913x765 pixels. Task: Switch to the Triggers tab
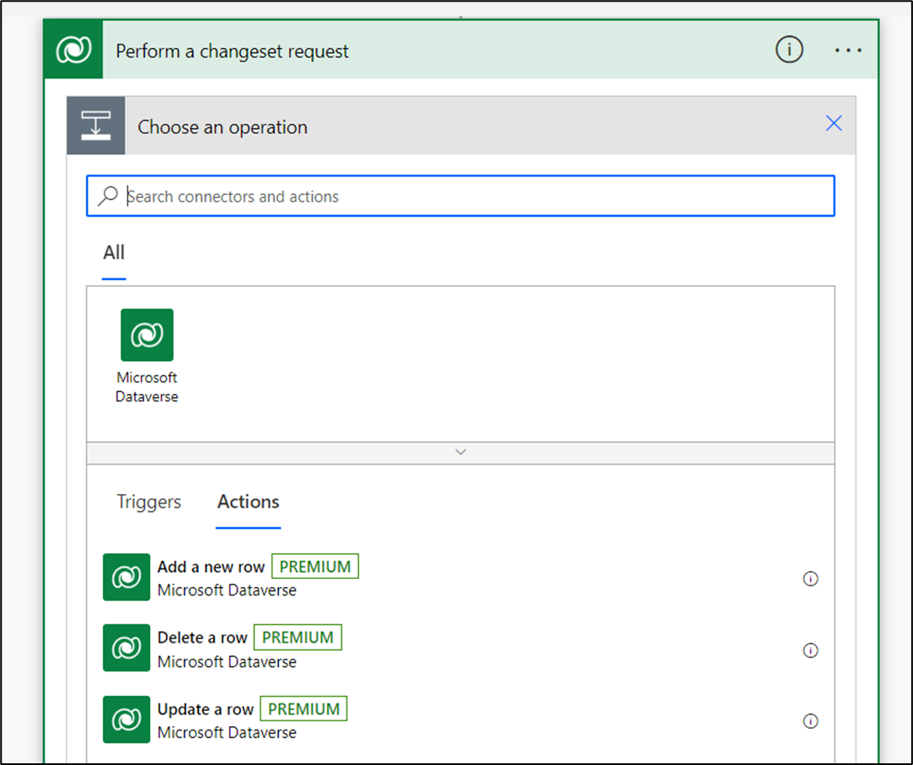click(x=148, y=502)
